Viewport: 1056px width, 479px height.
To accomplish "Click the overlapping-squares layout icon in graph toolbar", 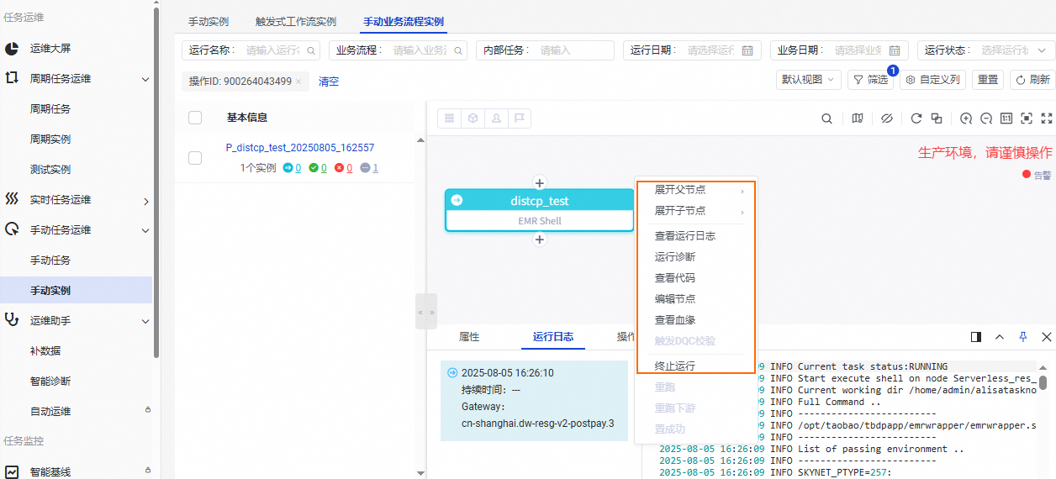I will click(x=937, y=118).
